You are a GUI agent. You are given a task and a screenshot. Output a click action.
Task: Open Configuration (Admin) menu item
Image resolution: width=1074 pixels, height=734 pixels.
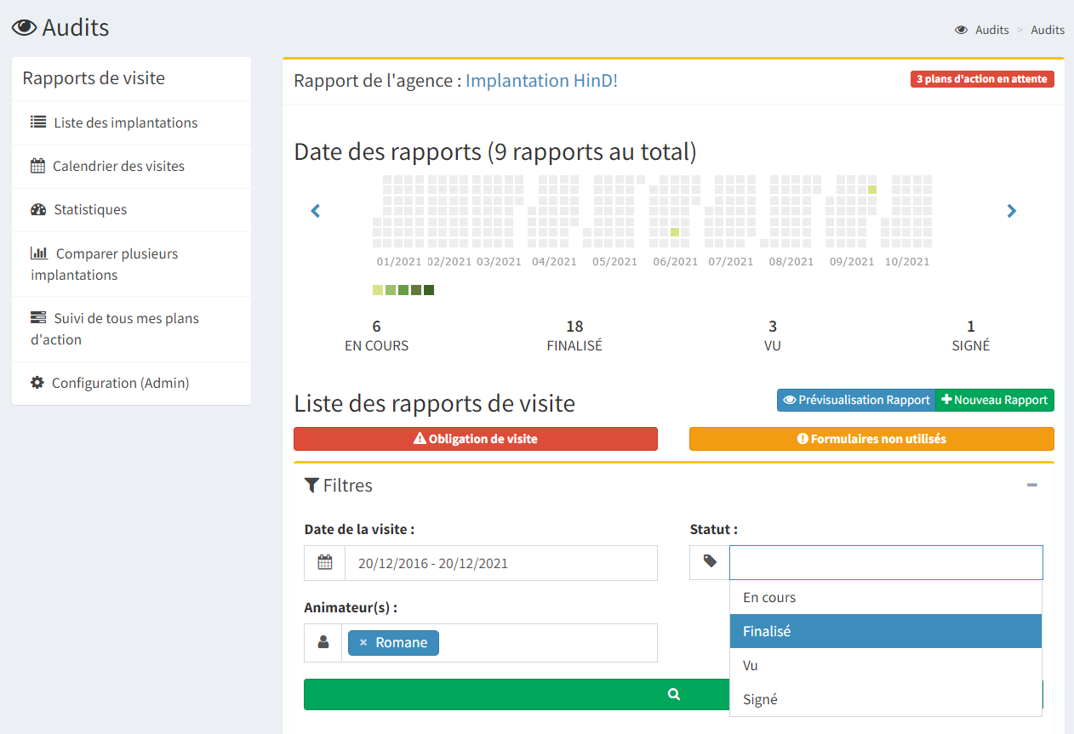point(131,383)
